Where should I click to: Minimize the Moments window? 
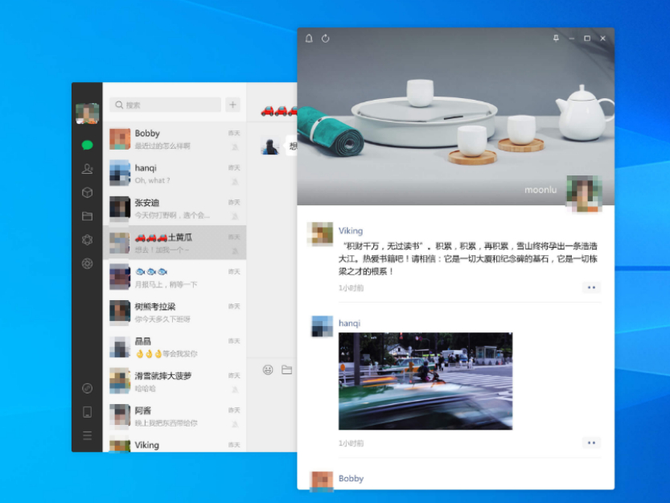click(x=572, y=39)
